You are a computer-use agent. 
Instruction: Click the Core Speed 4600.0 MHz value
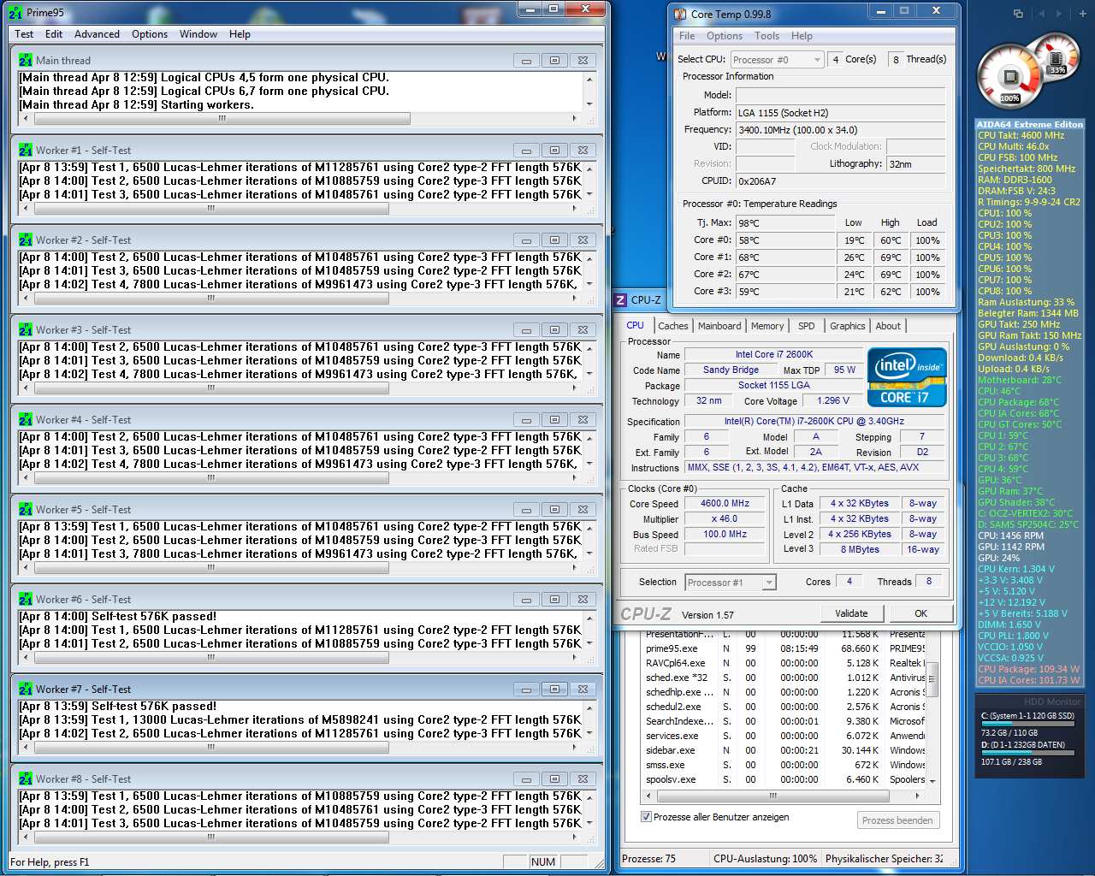tap(725, 504)
